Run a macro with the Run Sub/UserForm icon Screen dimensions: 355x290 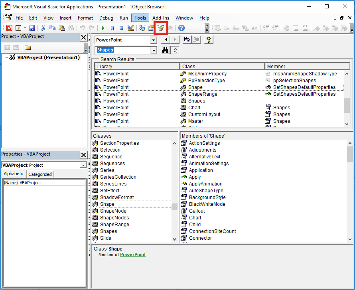point(103,28)
